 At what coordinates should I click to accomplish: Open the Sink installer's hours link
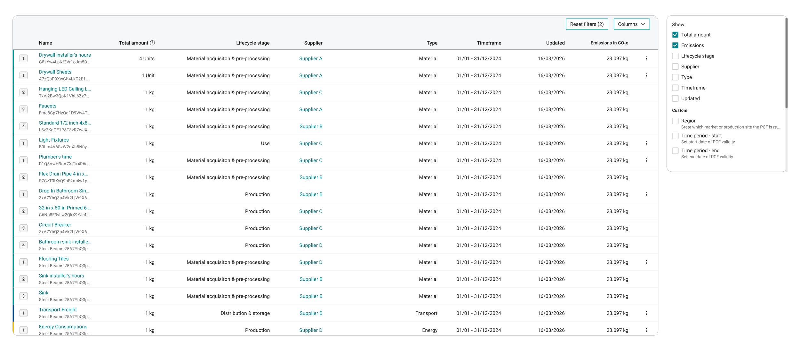[61, 276]
